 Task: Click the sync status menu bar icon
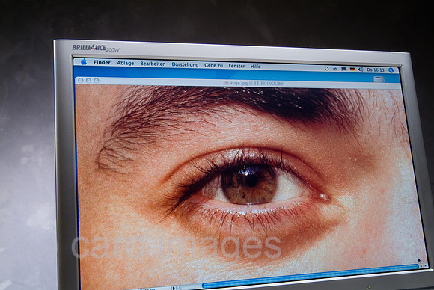click(x=326, y=68)
